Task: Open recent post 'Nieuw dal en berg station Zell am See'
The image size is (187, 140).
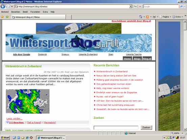Action: coord(116,76)
